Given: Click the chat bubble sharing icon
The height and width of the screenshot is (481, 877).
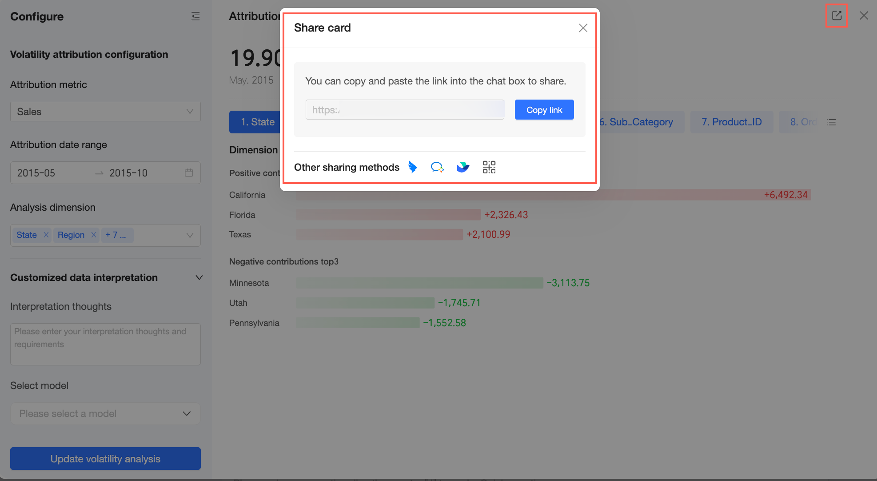Looking at the screenshot, I should tap(437, 167).
